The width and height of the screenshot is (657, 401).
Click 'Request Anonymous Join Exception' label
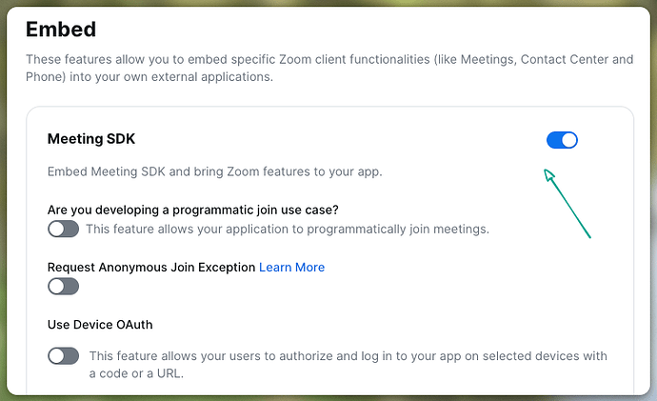151,267
